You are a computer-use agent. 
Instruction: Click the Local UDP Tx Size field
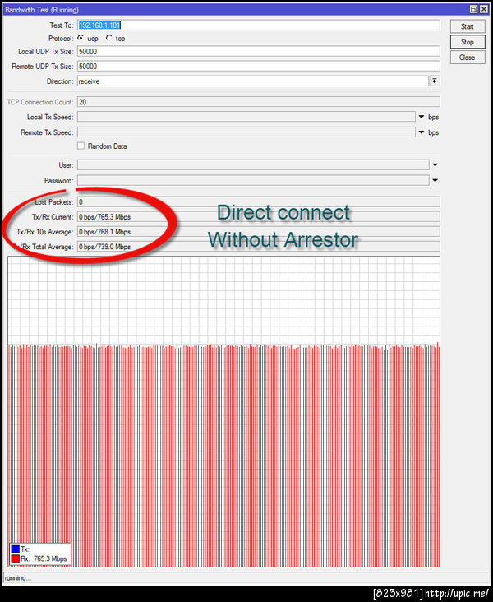point(259,51)
